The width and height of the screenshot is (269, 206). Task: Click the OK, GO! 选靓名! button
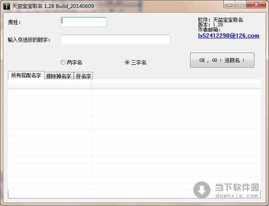[222, 60]
